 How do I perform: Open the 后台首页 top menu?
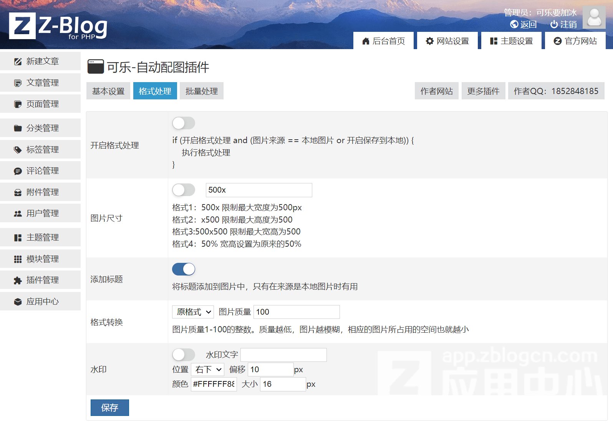pyautogui.click(x=383, y=41)
